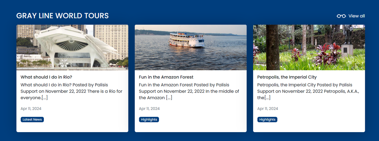Click the Rio article excerpt text
379x141 pixels.
(x=72, y=91)
